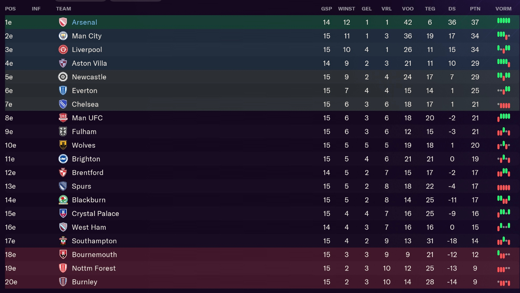Sort the table by PTN column

pyautogui.click(x=475, y=9)
